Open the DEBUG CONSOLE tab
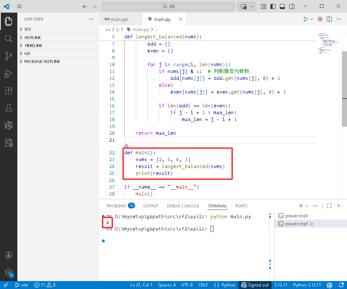 pos(183,206)
